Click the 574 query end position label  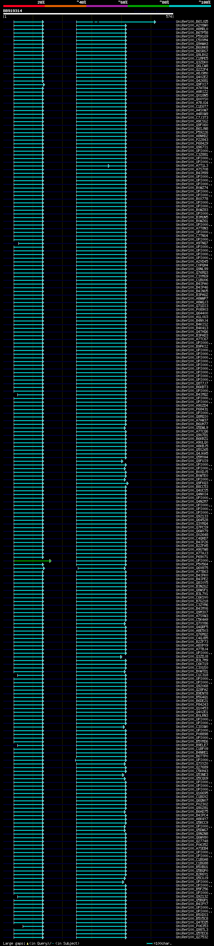[169, 16]
